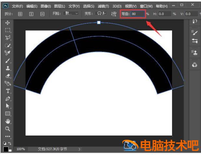
Task: Select the Hand tool
Action: pyautogui.click(x=8, y=121)
